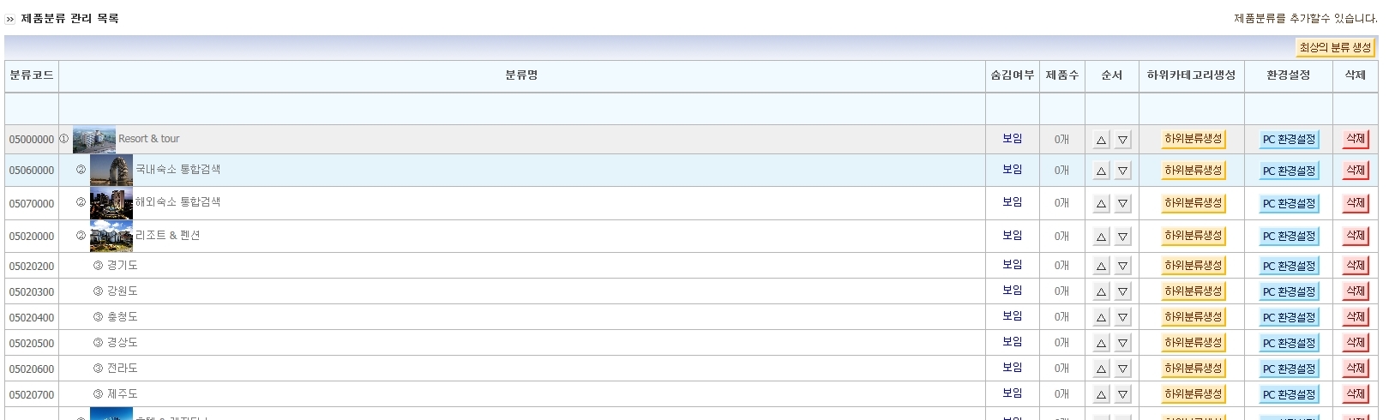Viewport: 1389px width, 420px height.
Task: Create subcategory under 리조트 & 펜션
Action: click(1193, 236)
